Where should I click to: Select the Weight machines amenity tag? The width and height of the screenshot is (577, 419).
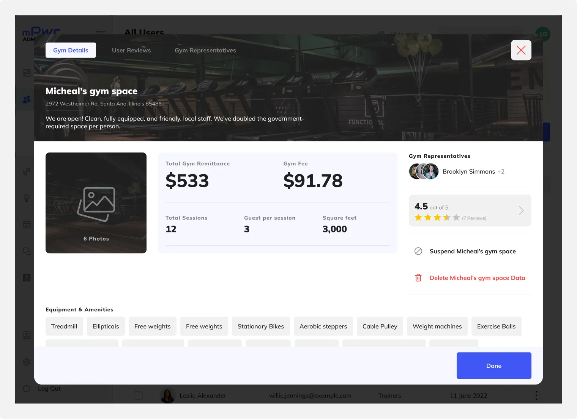437,326
